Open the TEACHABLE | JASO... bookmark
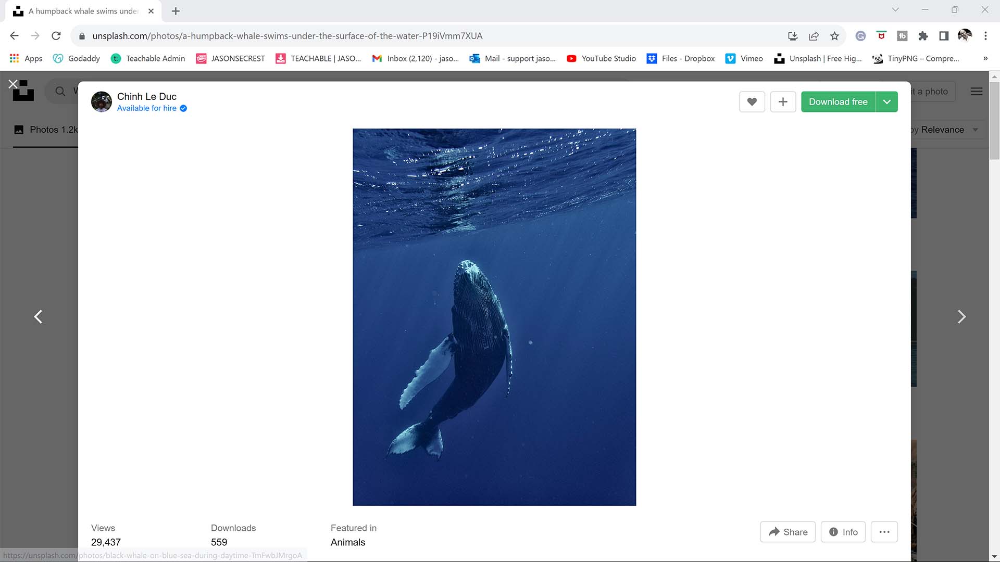This screenshot has width=1000, height=562. pos(318,58)
